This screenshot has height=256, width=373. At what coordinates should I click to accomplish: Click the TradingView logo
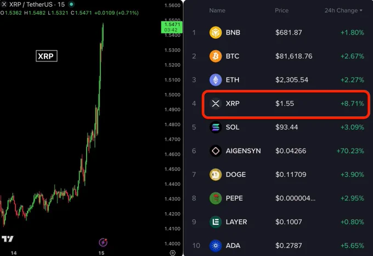point(7,238)
